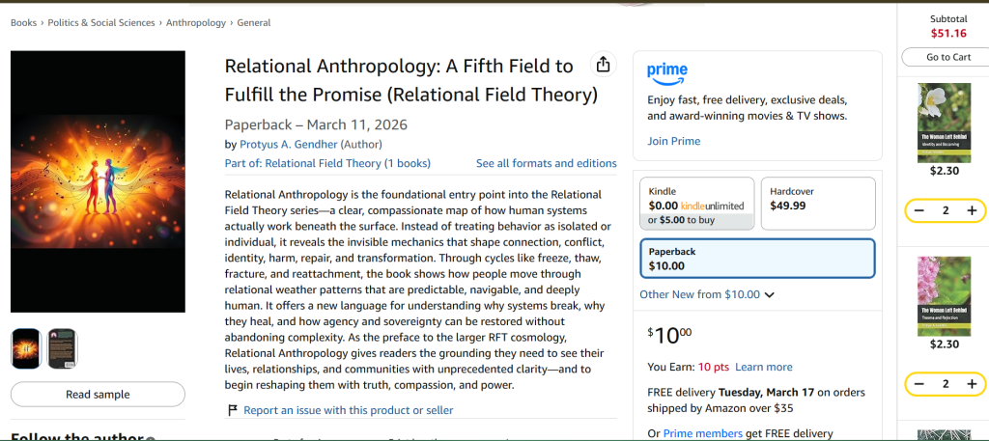View the back cover thumbnail image
Image resolution: width=989 pixels, height=441 pixels.
63,348
